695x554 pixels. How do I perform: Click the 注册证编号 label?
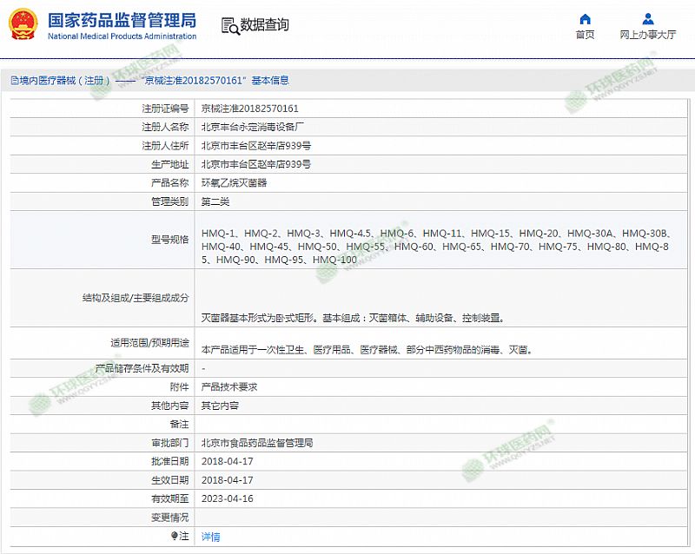point(165,109)
